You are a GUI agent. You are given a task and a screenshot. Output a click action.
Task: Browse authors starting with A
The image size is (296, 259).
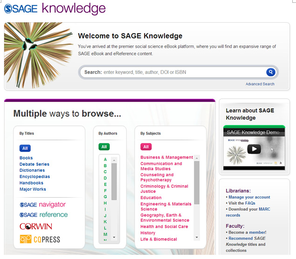coord(105,159)
